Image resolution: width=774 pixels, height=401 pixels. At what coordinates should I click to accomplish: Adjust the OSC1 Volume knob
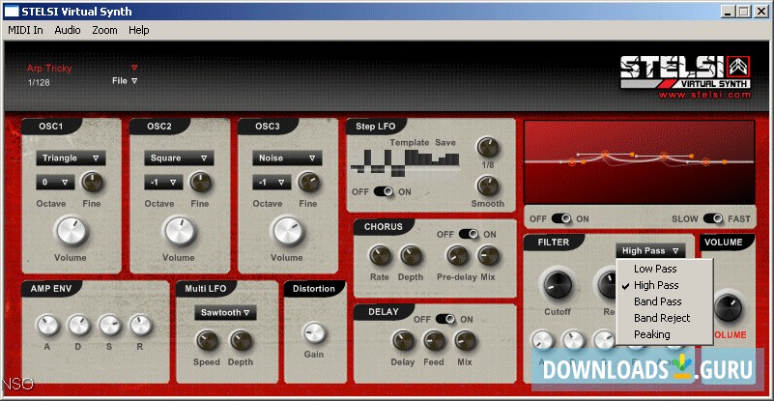[x=72, y=232]
